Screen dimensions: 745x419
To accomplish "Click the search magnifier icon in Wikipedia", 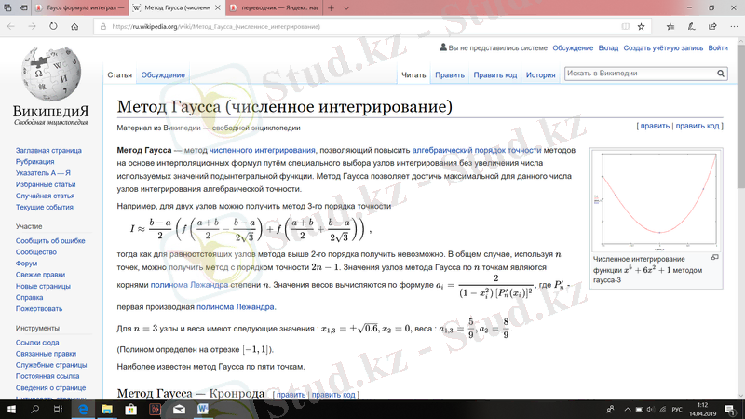I will tap(721, 74).
